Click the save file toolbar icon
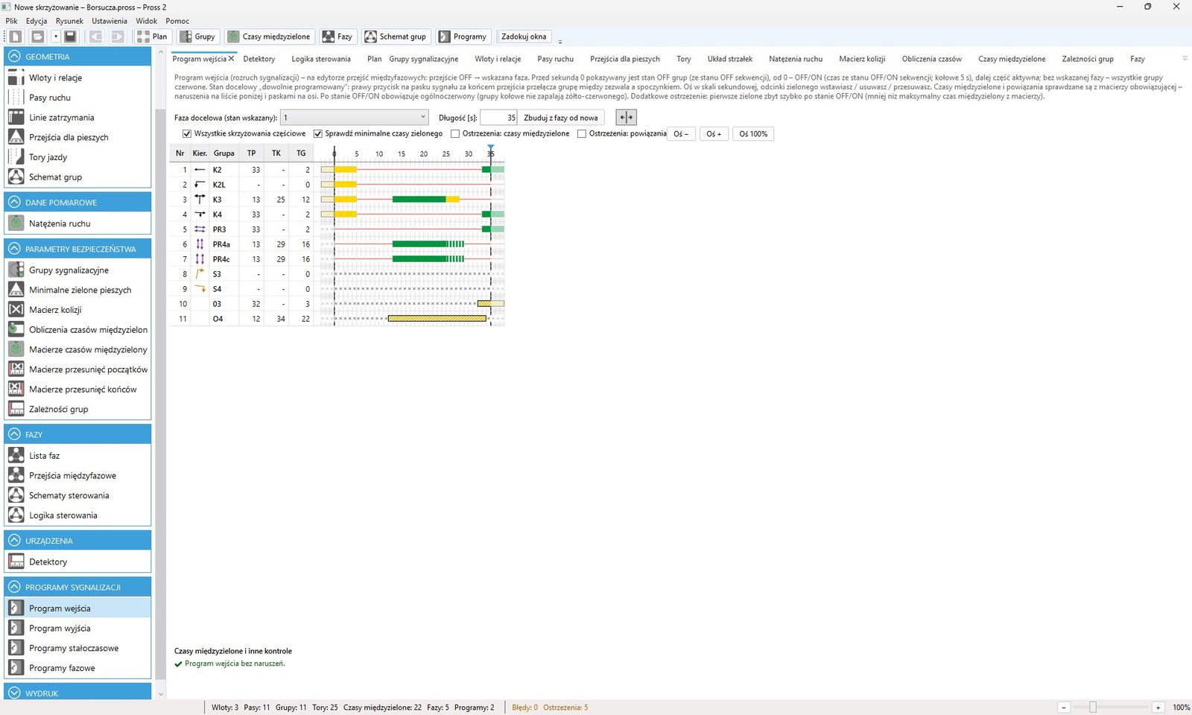 [x=70, y=36]
